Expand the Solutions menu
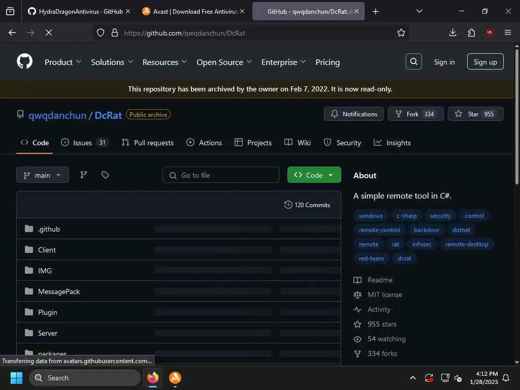Viewport: 520px width, 390px height. click(112, 62)
